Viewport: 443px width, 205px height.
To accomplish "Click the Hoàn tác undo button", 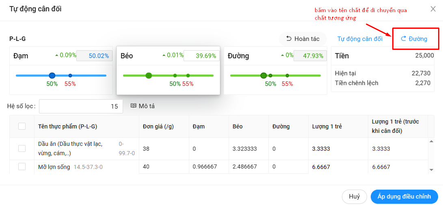I will coord(303,39).
